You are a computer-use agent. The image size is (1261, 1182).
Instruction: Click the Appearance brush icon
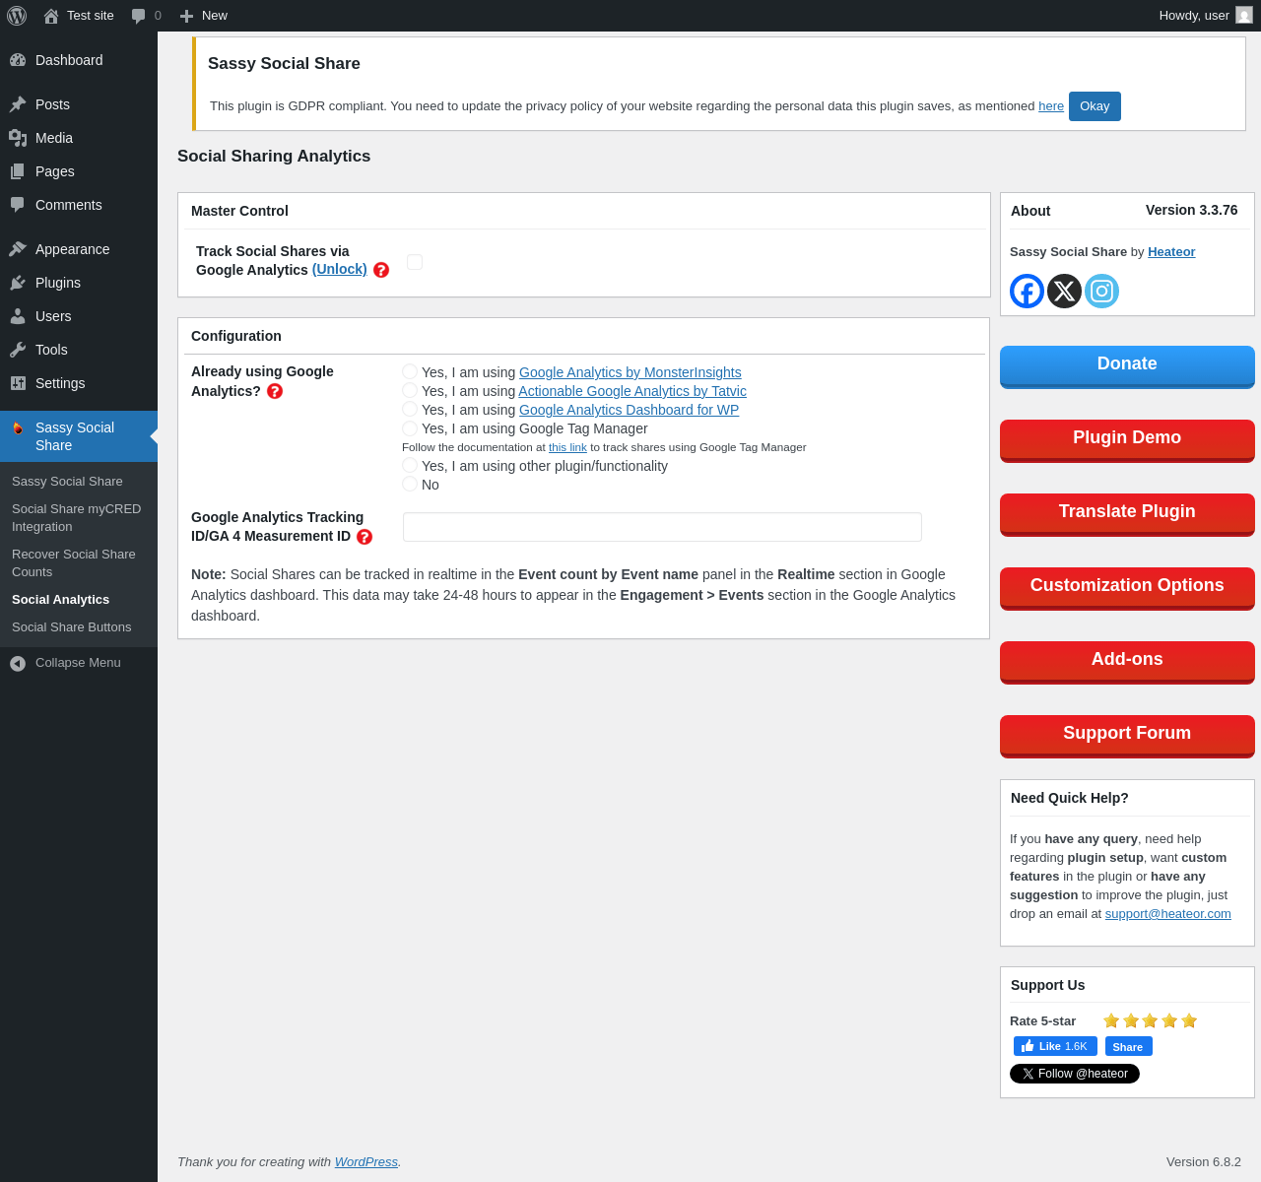coord(18,249)
